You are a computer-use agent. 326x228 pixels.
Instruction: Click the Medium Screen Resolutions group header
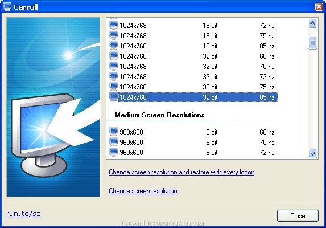click(160, 115)
